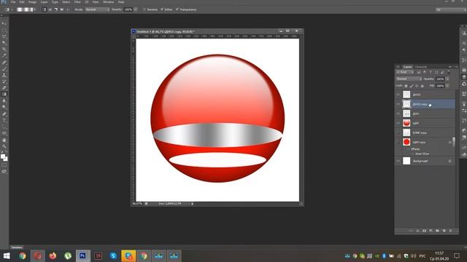Open the Window menu
Viewport: 467px width, 262px height.
point(109,2)
